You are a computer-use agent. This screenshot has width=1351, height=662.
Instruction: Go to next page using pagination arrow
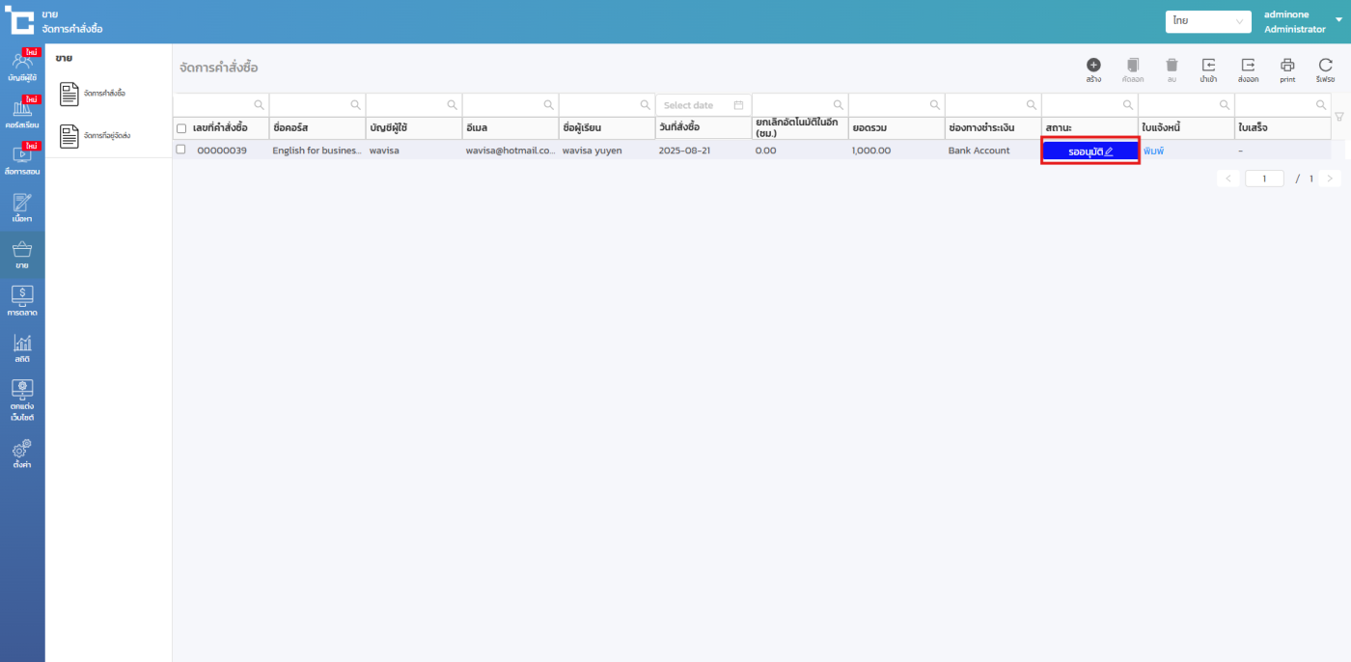pos(1330,179)
